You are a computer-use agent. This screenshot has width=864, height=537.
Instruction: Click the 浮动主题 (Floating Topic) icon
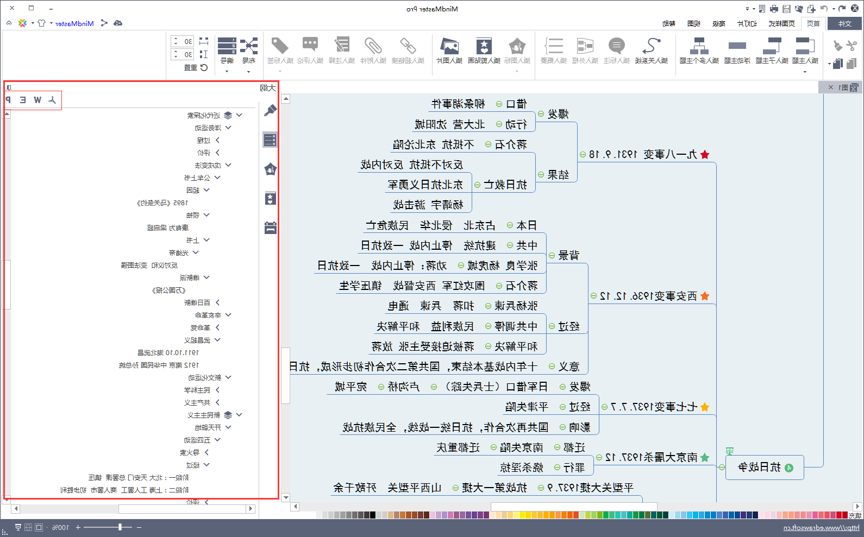737,46
